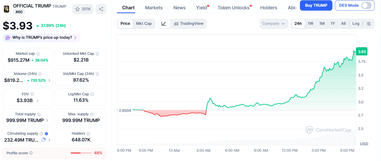The width and height of the screenshot is (381, 161).
Task: Click the Market cap value $915.27M
Action: (18, 60)
